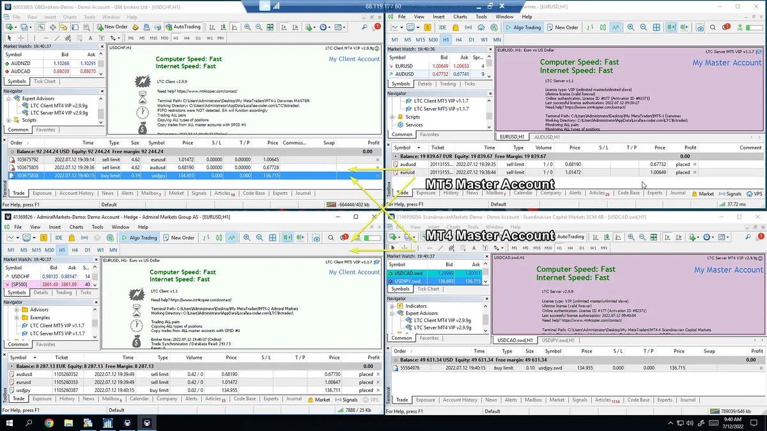Zoom out chart in GBE brokers window
This screenshot has height=431, width=767.
[258, 27]
